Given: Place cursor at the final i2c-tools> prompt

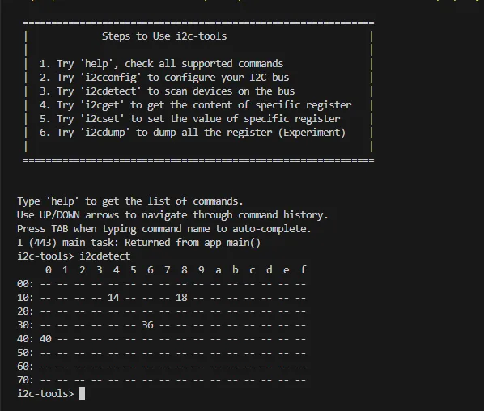Looking at the screenshot, I should click(x=82, y=394).
